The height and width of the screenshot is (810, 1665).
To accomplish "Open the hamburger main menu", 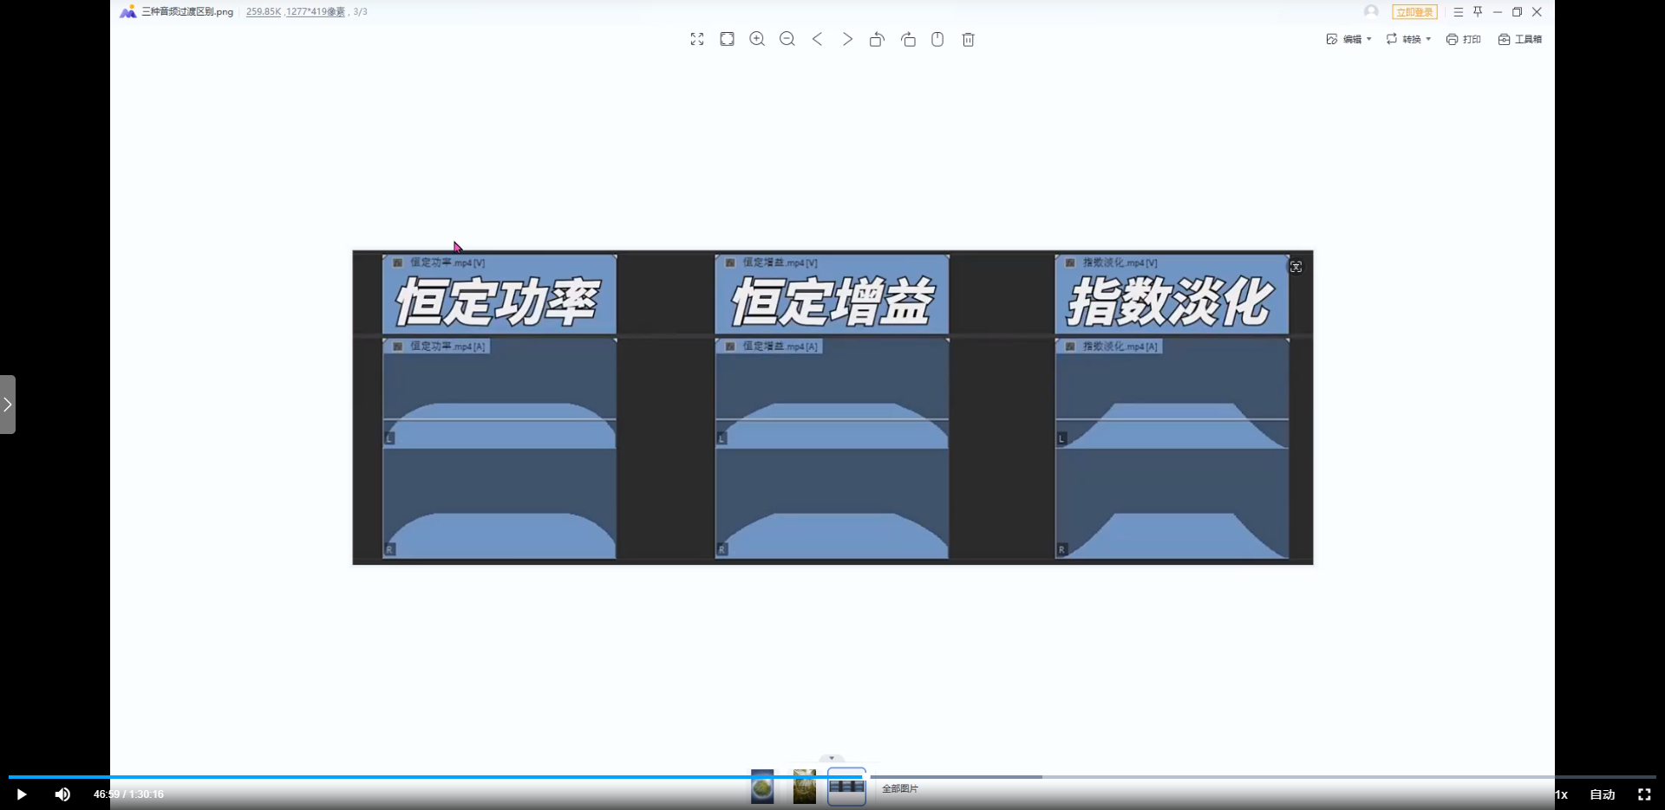I will coord(1458,12).
